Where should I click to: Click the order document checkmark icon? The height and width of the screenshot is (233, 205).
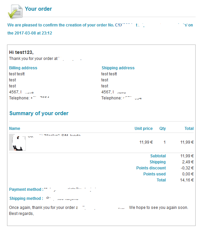[15, 12]
